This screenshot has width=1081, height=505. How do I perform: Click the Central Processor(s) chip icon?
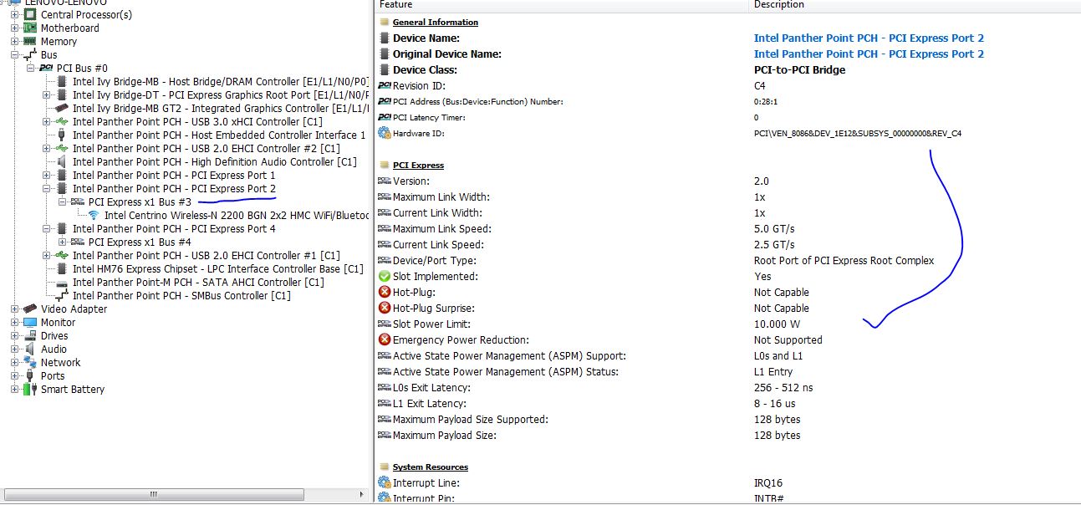coord(30,14)
